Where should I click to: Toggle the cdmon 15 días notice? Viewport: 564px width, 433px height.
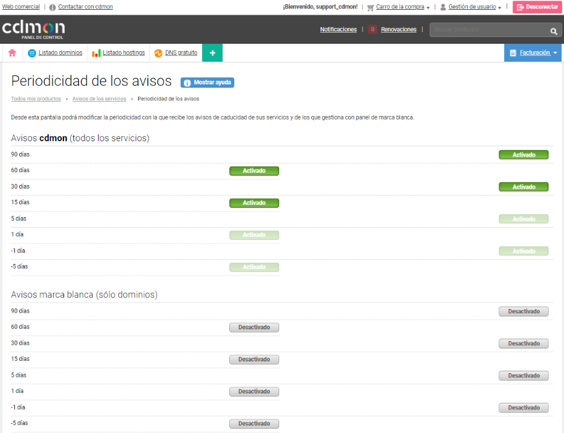point(255,203)
